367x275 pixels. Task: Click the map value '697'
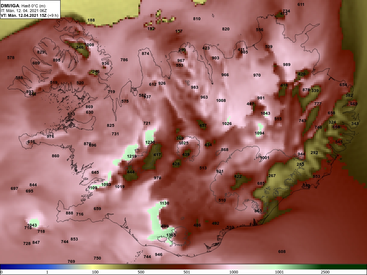[x=14, y=188]
